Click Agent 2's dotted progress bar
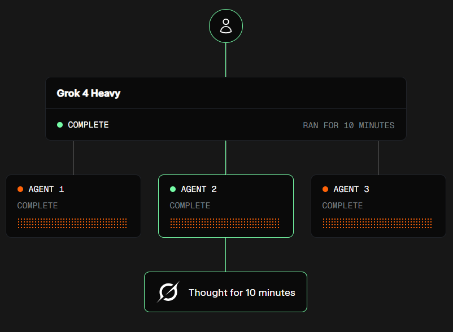Viewport: 453px width, 332px height. (x=225, y=223)
